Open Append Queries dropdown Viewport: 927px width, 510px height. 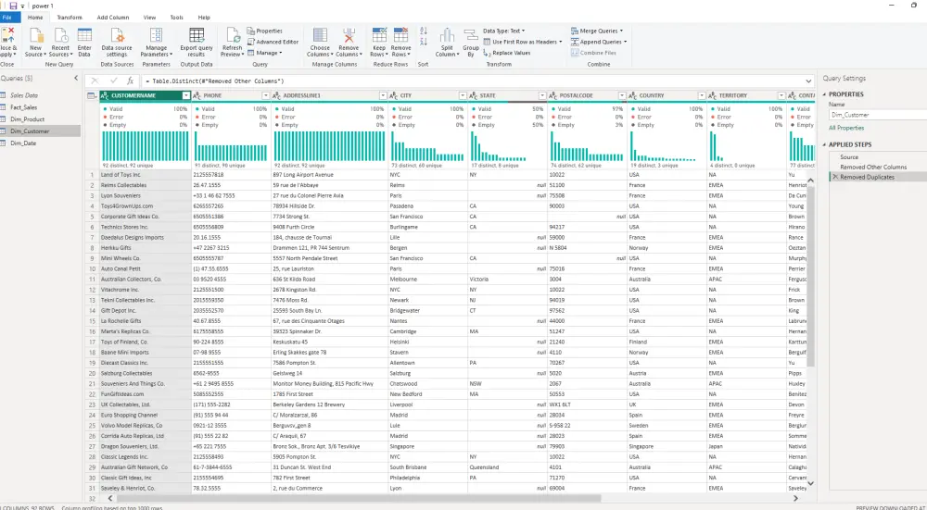click(599, 42)
